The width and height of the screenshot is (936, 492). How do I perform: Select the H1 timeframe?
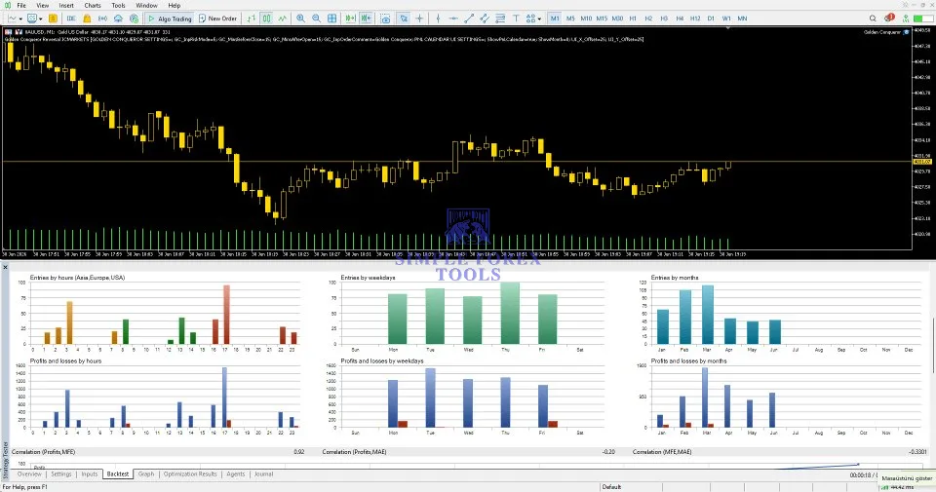coord(633,19)
